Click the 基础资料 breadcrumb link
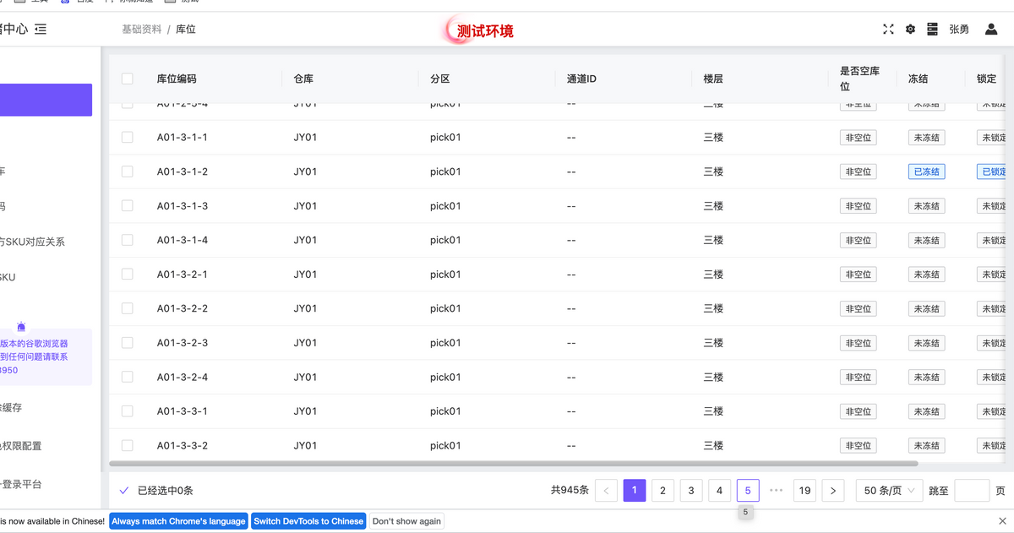This screenshot has height=533, width=1014. click(x=141, y=30)
